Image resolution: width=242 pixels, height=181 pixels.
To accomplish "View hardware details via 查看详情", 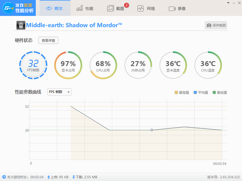I will pos(48,40).
